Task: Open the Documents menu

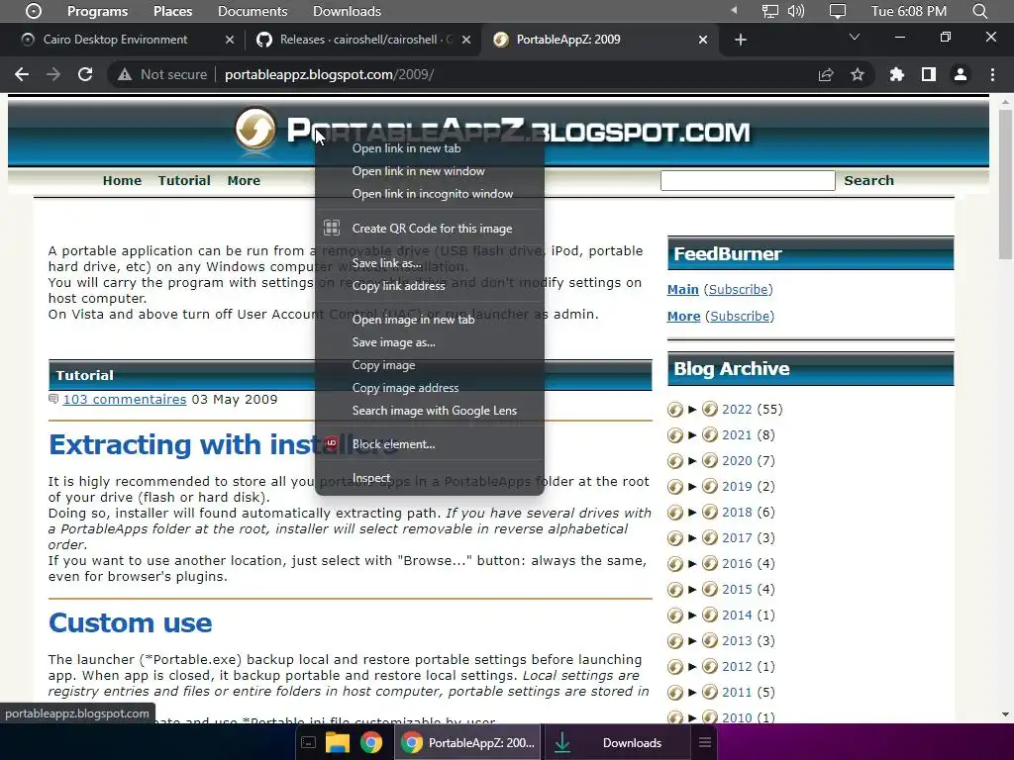Action: 253,11
